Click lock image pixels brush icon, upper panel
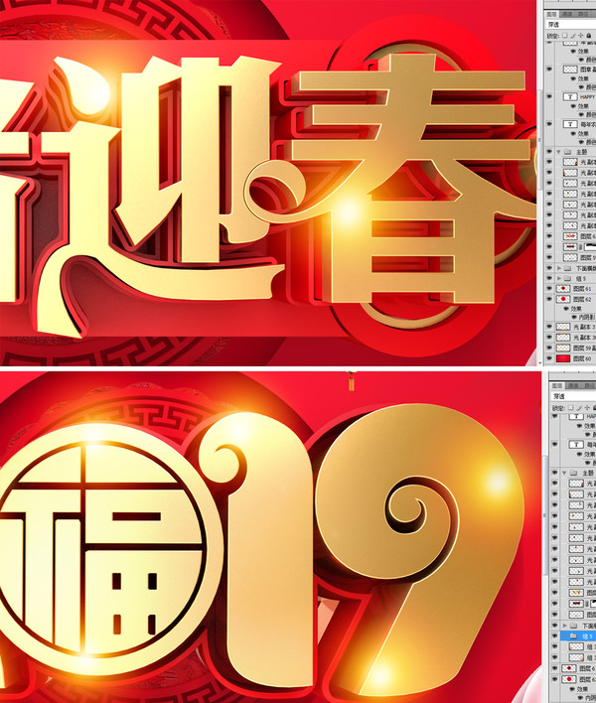 click(x=572, y=36)
